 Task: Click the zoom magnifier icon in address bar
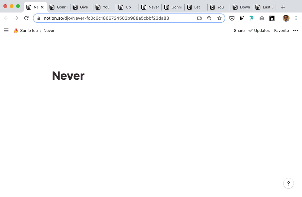(x=209, y=18)
